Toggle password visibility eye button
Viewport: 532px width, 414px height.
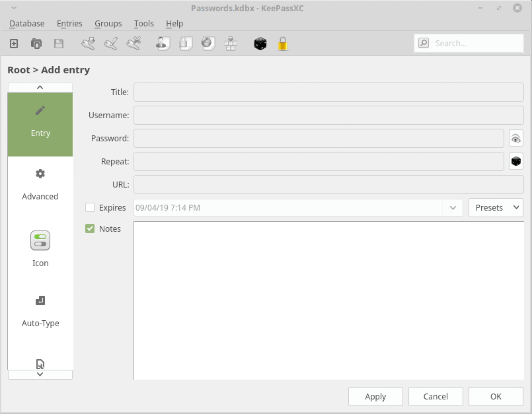(x=515, y=138)
